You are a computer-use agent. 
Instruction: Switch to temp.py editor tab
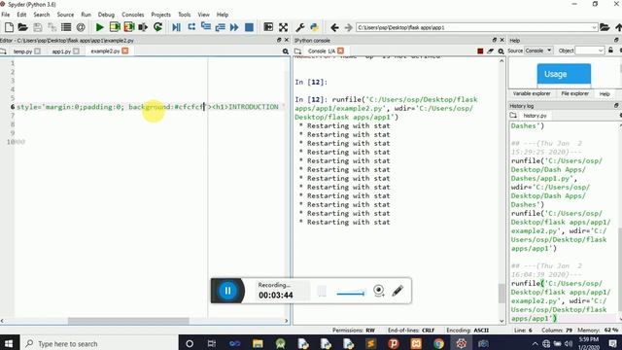(x=22, y=52)
